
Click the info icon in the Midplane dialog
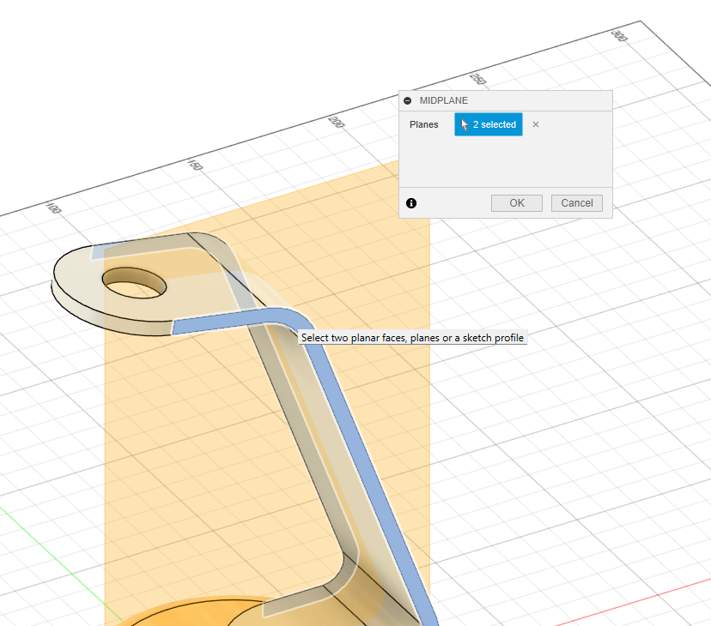pos(411,203)
